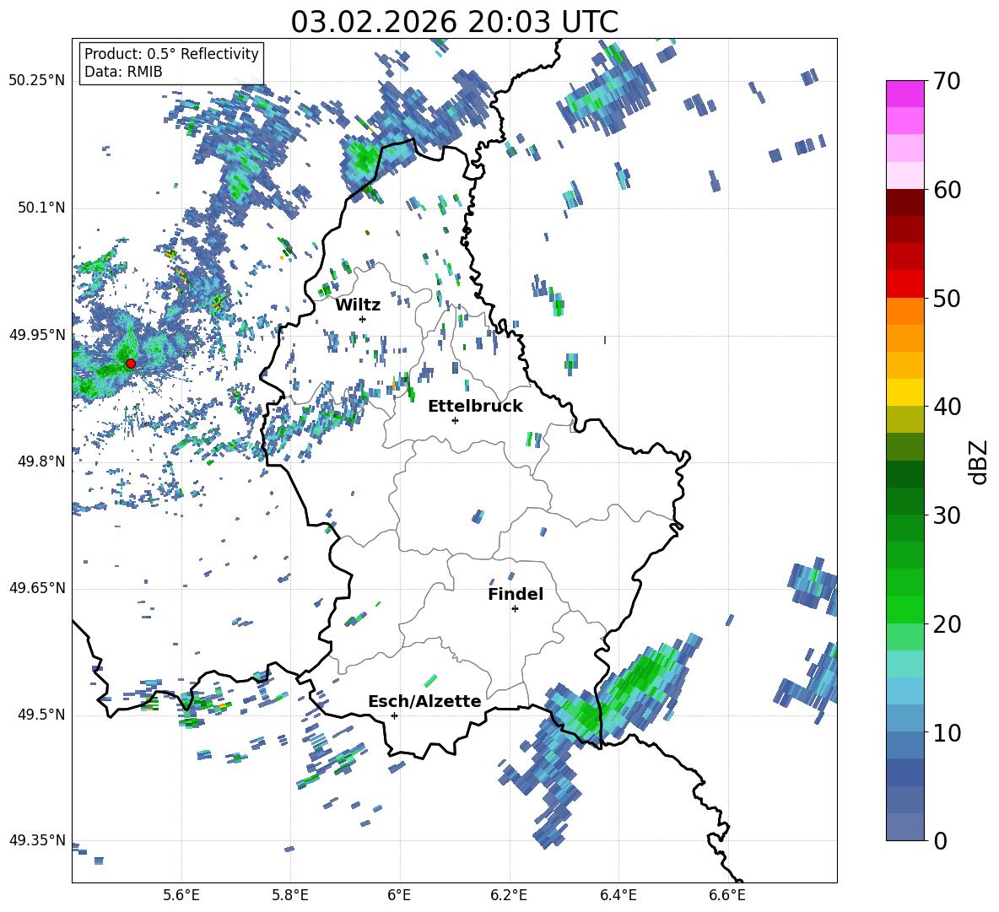Click the 20 value on the colorbar
Viewport: 999px width, 912px height.
(x=947, y=624)
